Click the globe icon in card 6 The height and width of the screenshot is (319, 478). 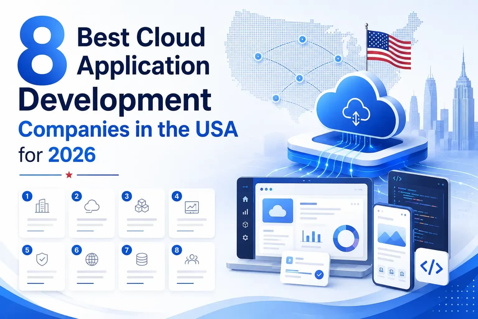coord(92,259)
